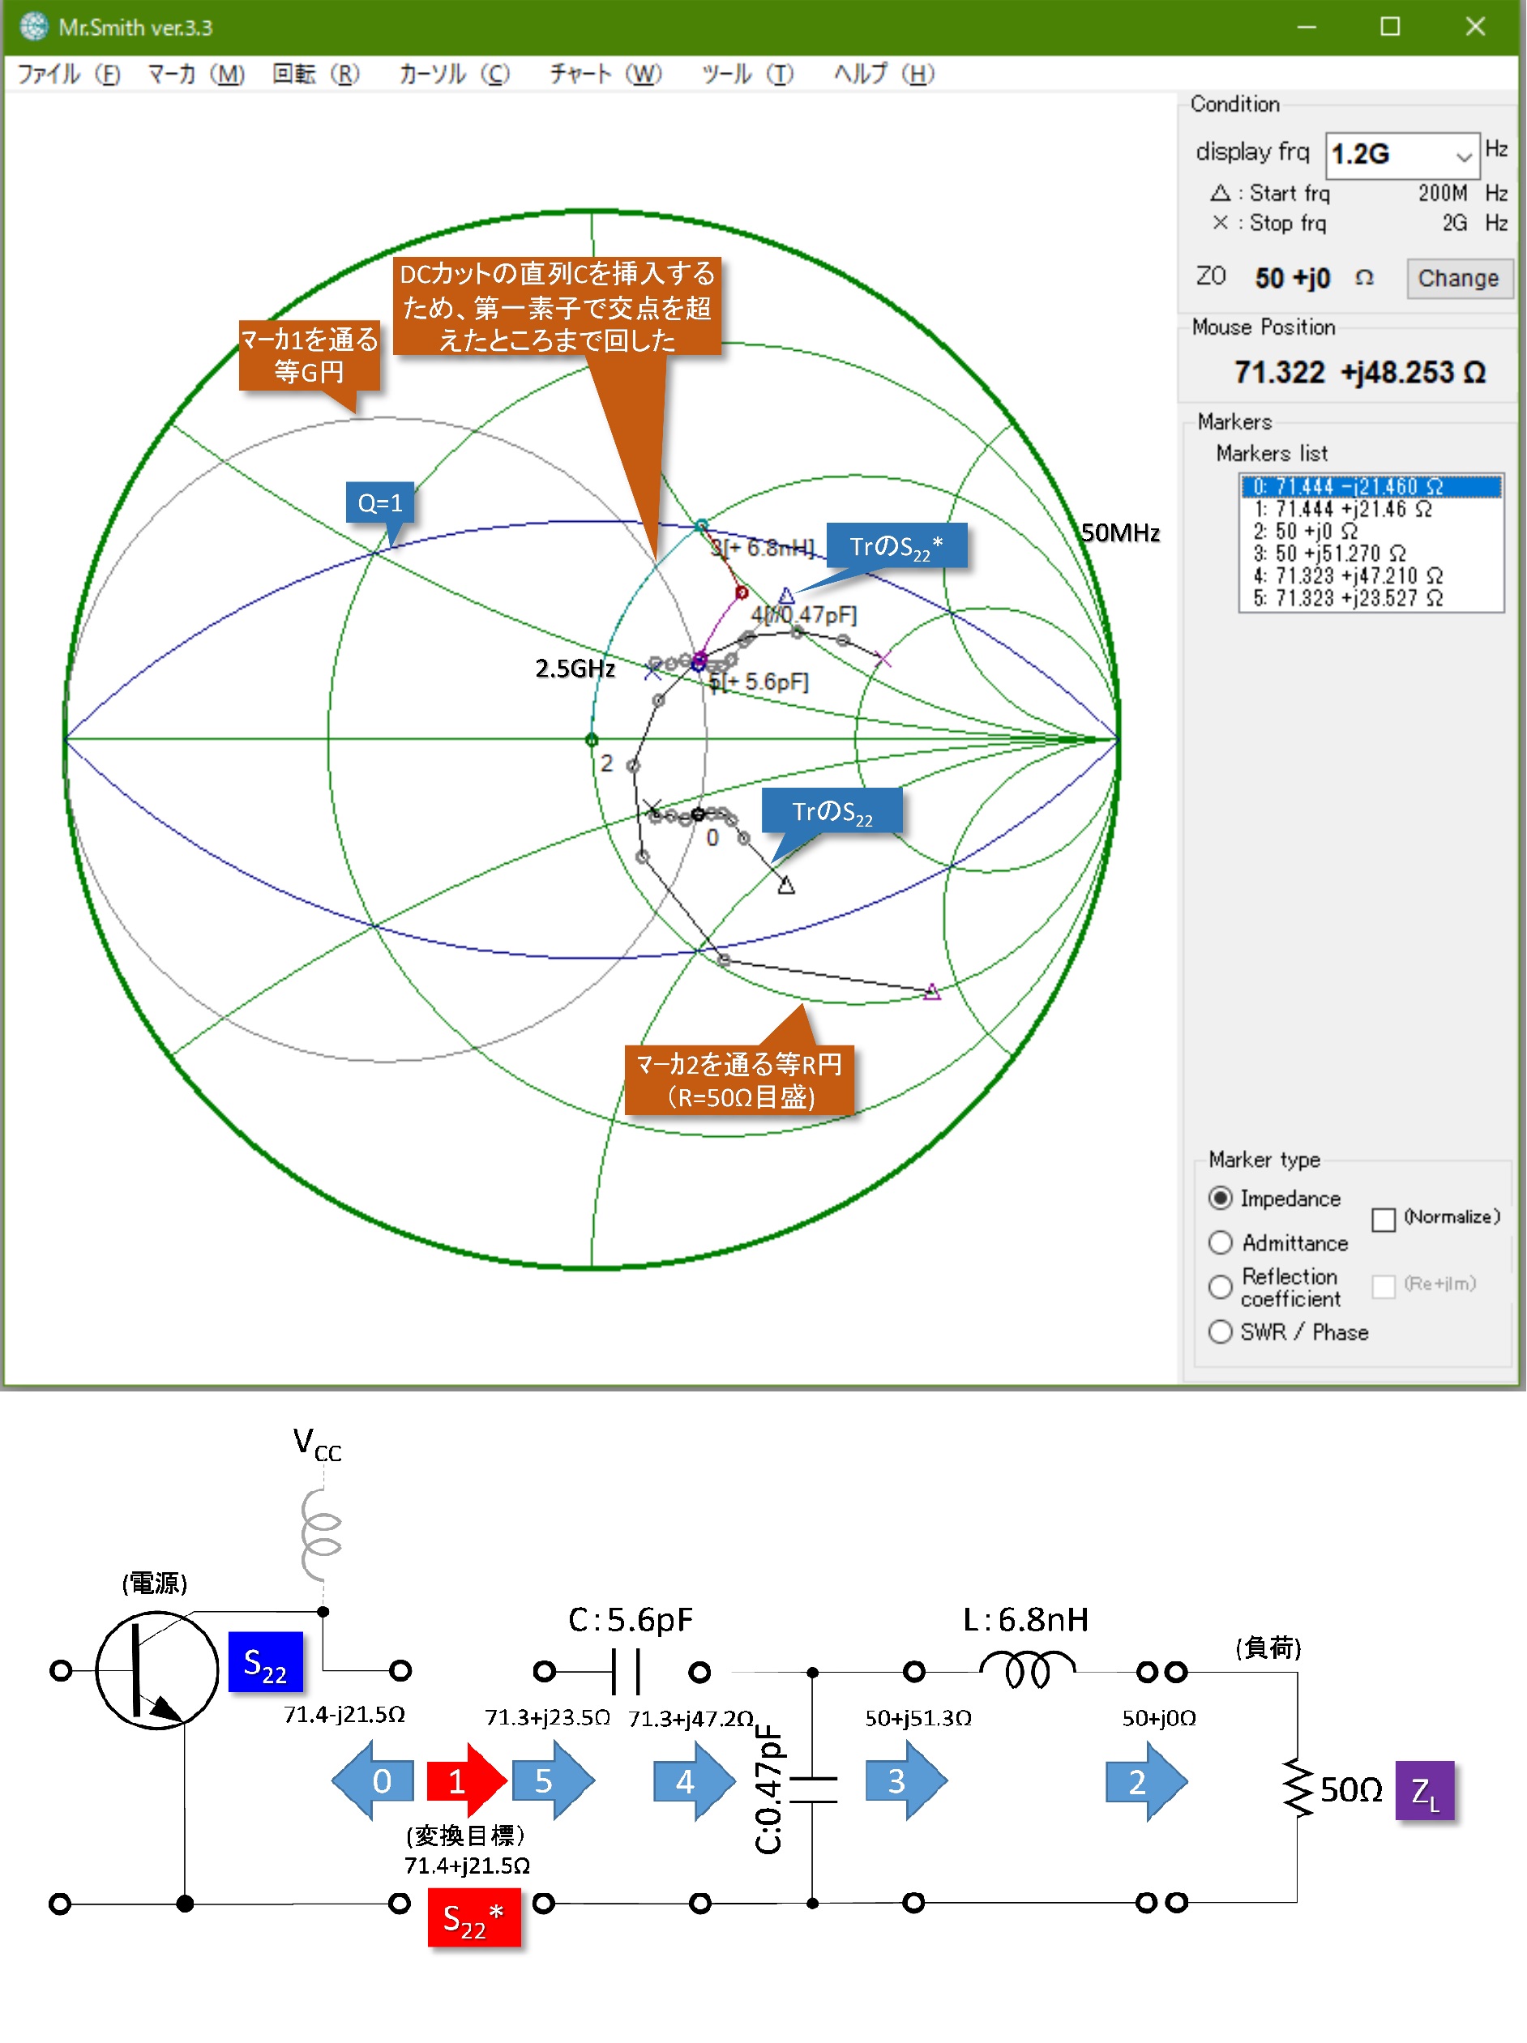Screen dimensions: 1527x2043
Task: Click the C:0.47pF shunt capacitor symbol
Action: point(813,1789)
